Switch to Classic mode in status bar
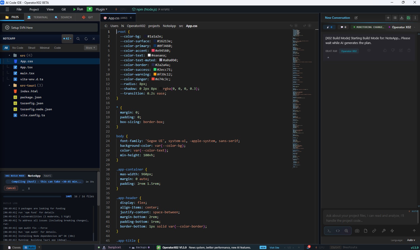 point(14,247)
